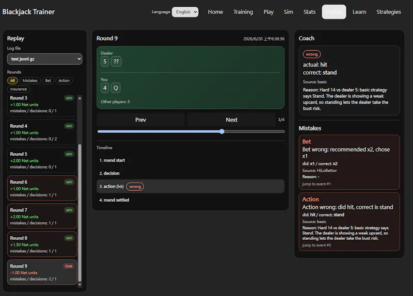Click 'jump to event #1' link
Image resolution: width=413 pixels, height=296 pixels.
316,184
